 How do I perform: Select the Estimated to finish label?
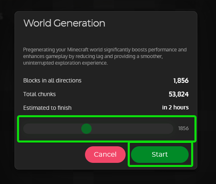[47, 108]
